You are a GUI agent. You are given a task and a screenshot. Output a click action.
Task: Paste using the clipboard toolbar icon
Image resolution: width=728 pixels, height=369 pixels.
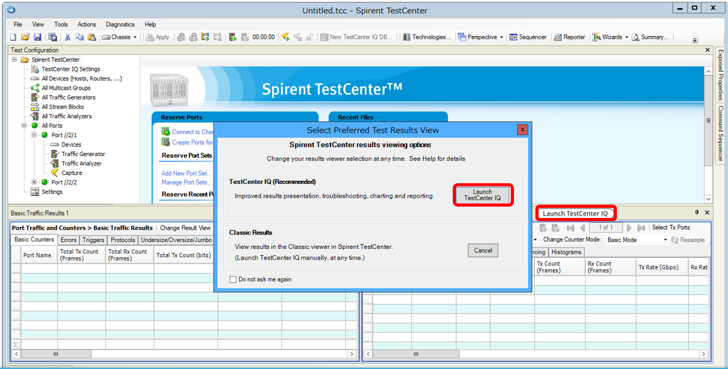pos(92,37)
